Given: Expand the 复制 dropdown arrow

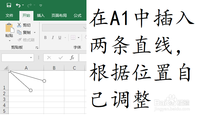Looking at the screenshot, I should point(35,33).
